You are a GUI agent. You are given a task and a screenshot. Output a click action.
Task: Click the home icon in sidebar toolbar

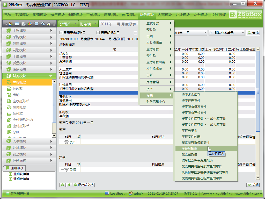(x=48, y=24)
